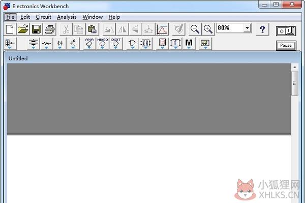
Task: Open the Basic resistor parts bin
Action: (47, 44)
